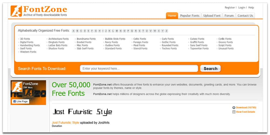Open the Handwriting Fonts category
This screenshot has height=135, width=270.
(x=30, y=45)
